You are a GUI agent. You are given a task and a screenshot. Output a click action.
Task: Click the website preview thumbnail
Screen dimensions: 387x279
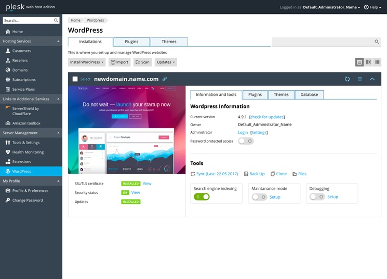pyautogui.click(x=127, y=130)
